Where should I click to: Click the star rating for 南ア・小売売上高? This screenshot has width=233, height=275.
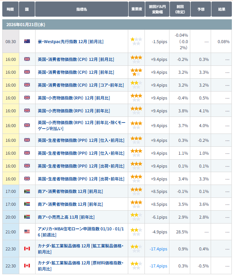[136, 217]
